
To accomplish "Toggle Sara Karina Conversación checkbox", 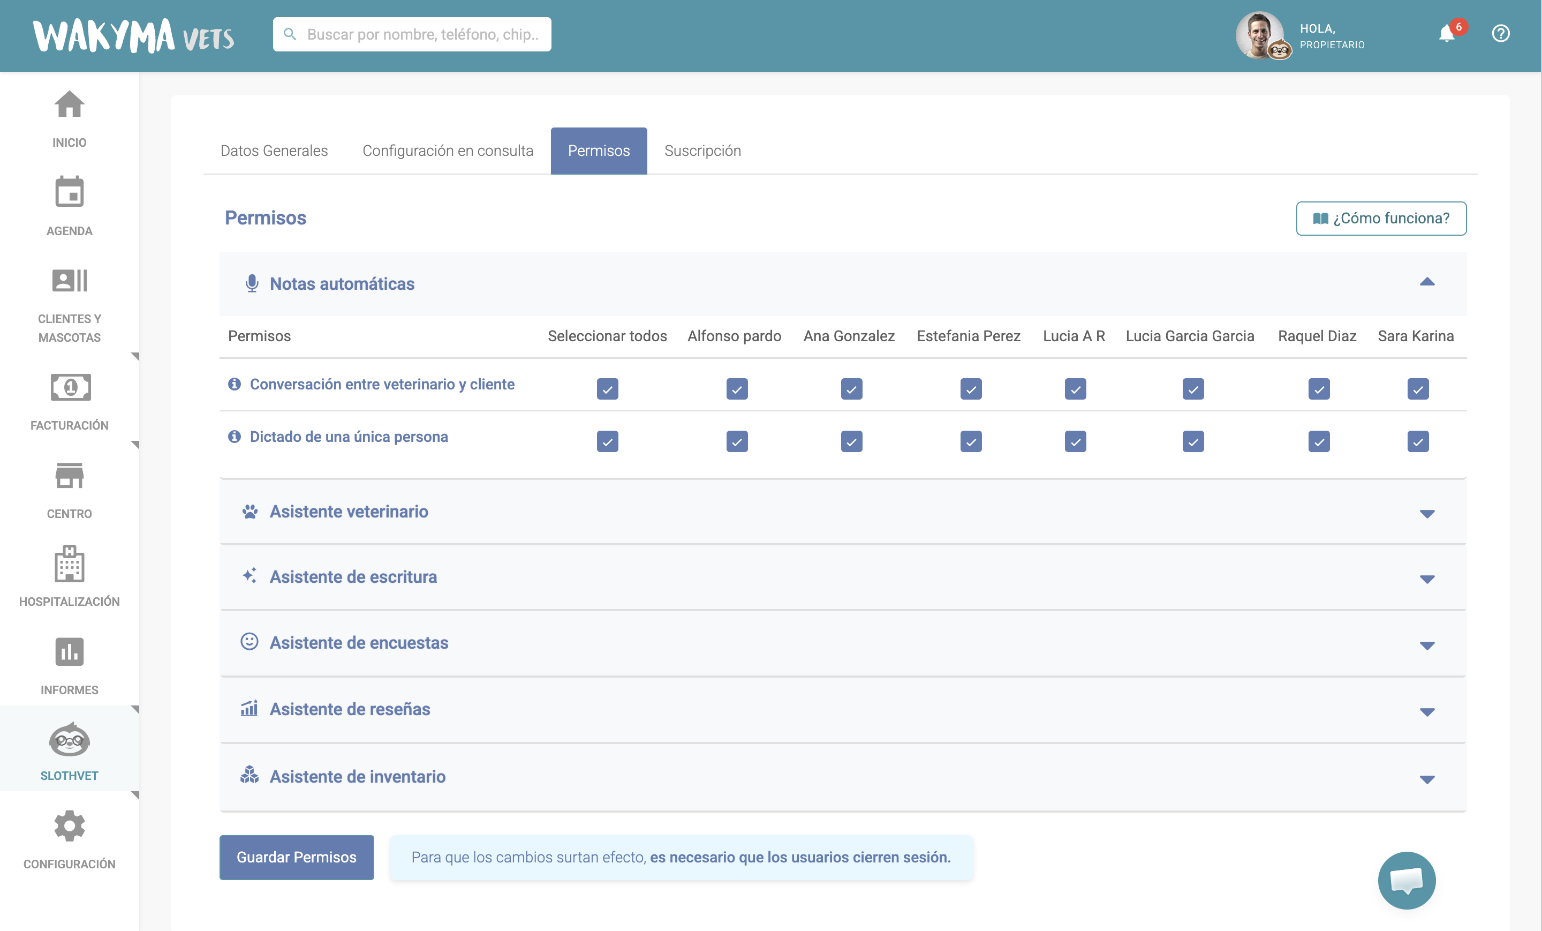I will (1417, 389).
